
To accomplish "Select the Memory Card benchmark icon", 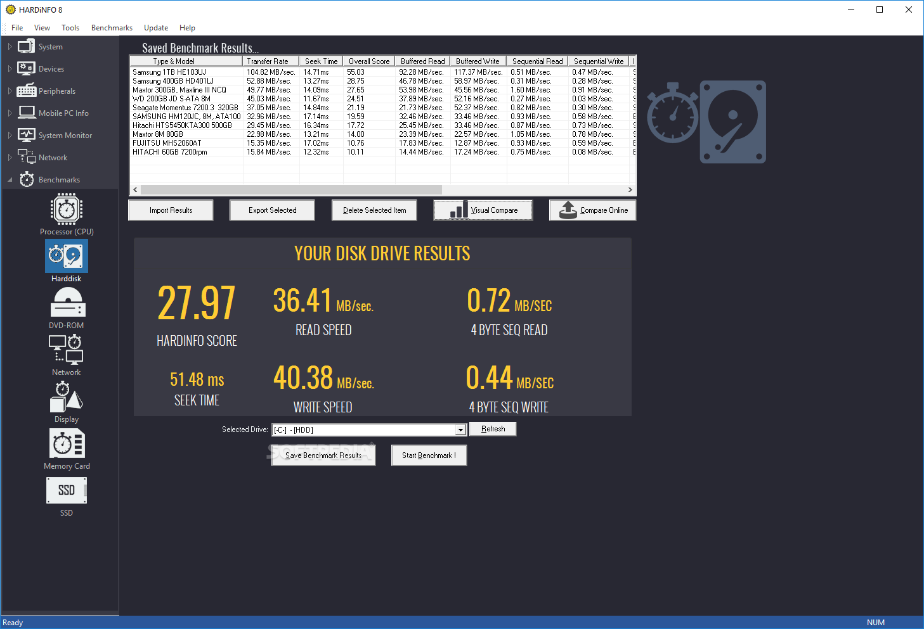I will [67, 443].
